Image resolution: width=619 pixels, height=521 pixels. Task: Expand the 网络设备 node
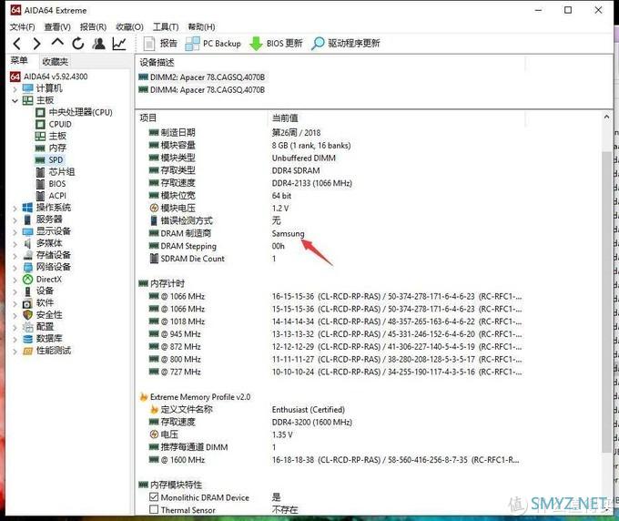(x=15, y=268)
